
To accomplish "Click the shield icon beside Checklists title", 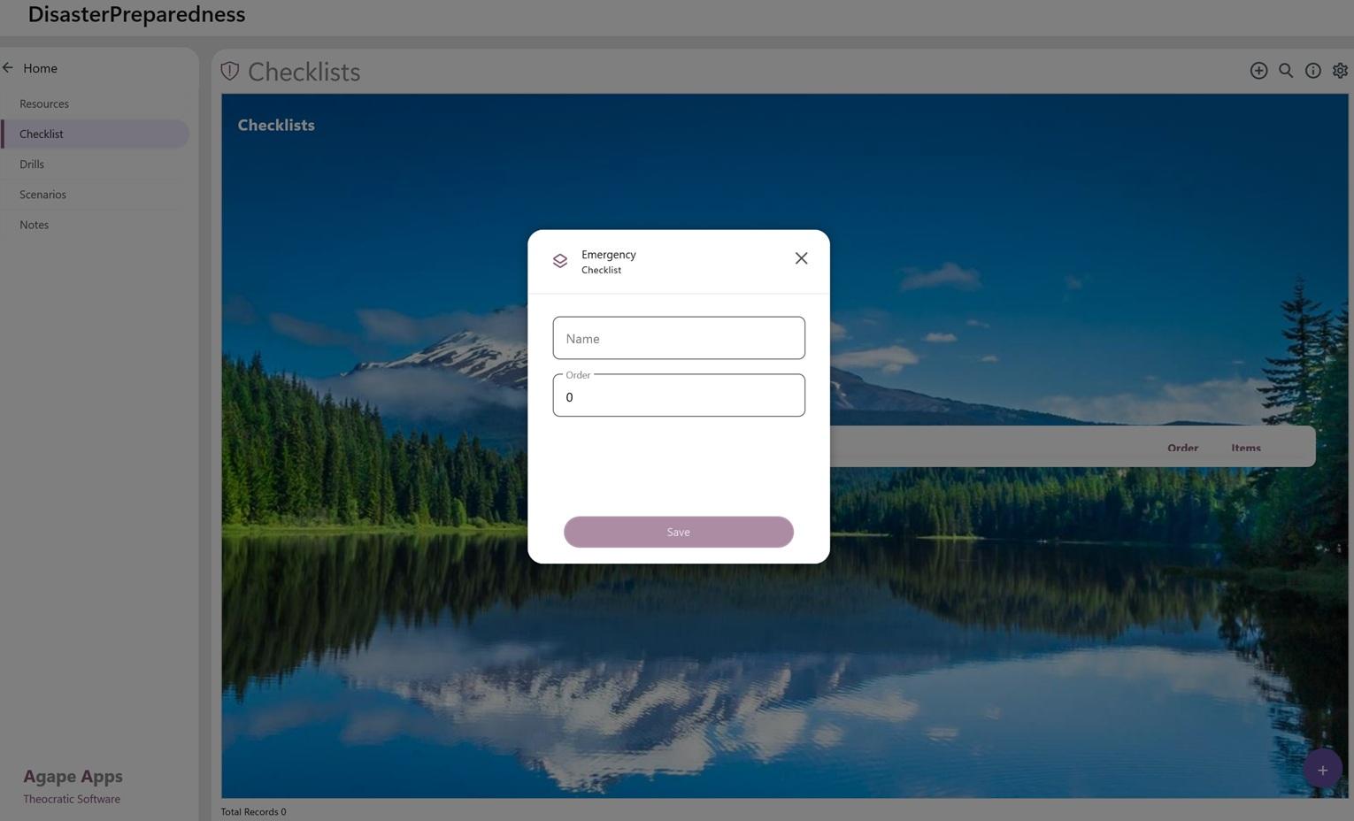I will [x=230, y=72].
